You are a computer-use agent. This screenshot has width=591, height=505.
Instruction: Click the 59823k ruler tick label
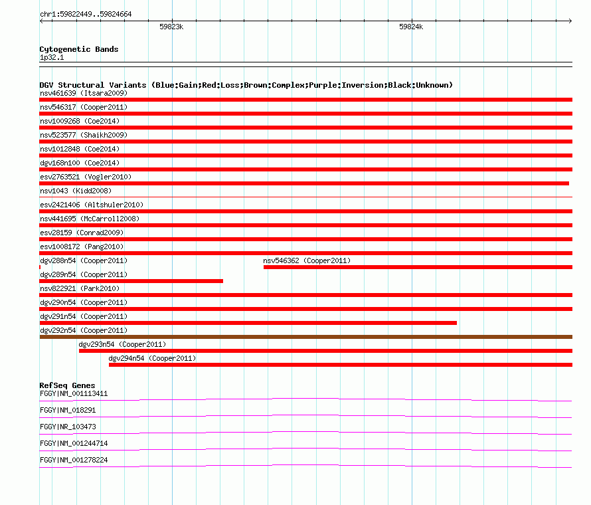(171, 27)
